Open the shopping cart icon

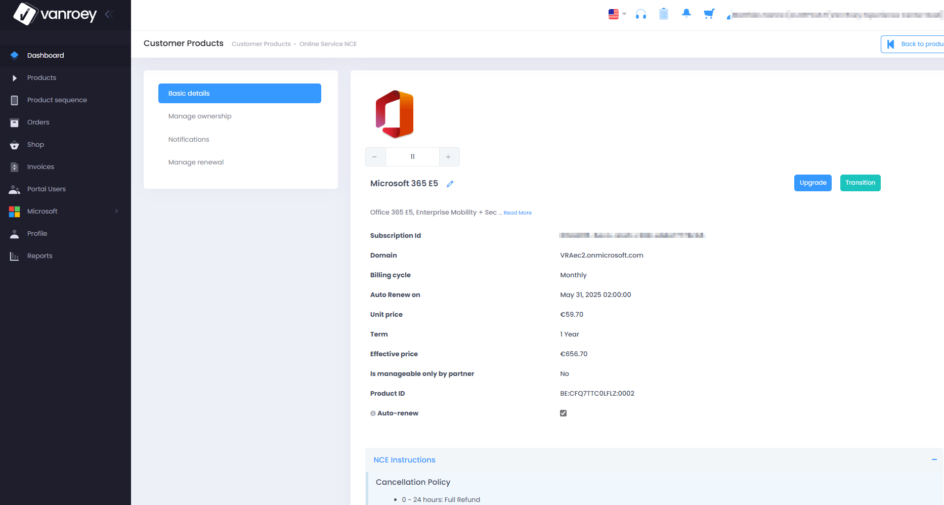[709, 14]
